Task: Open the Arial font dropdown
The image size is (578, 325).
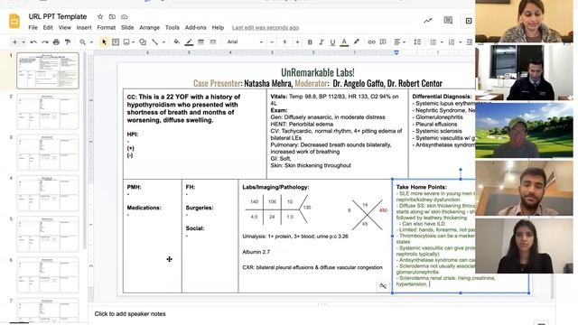Action: [x=245, y=42]
